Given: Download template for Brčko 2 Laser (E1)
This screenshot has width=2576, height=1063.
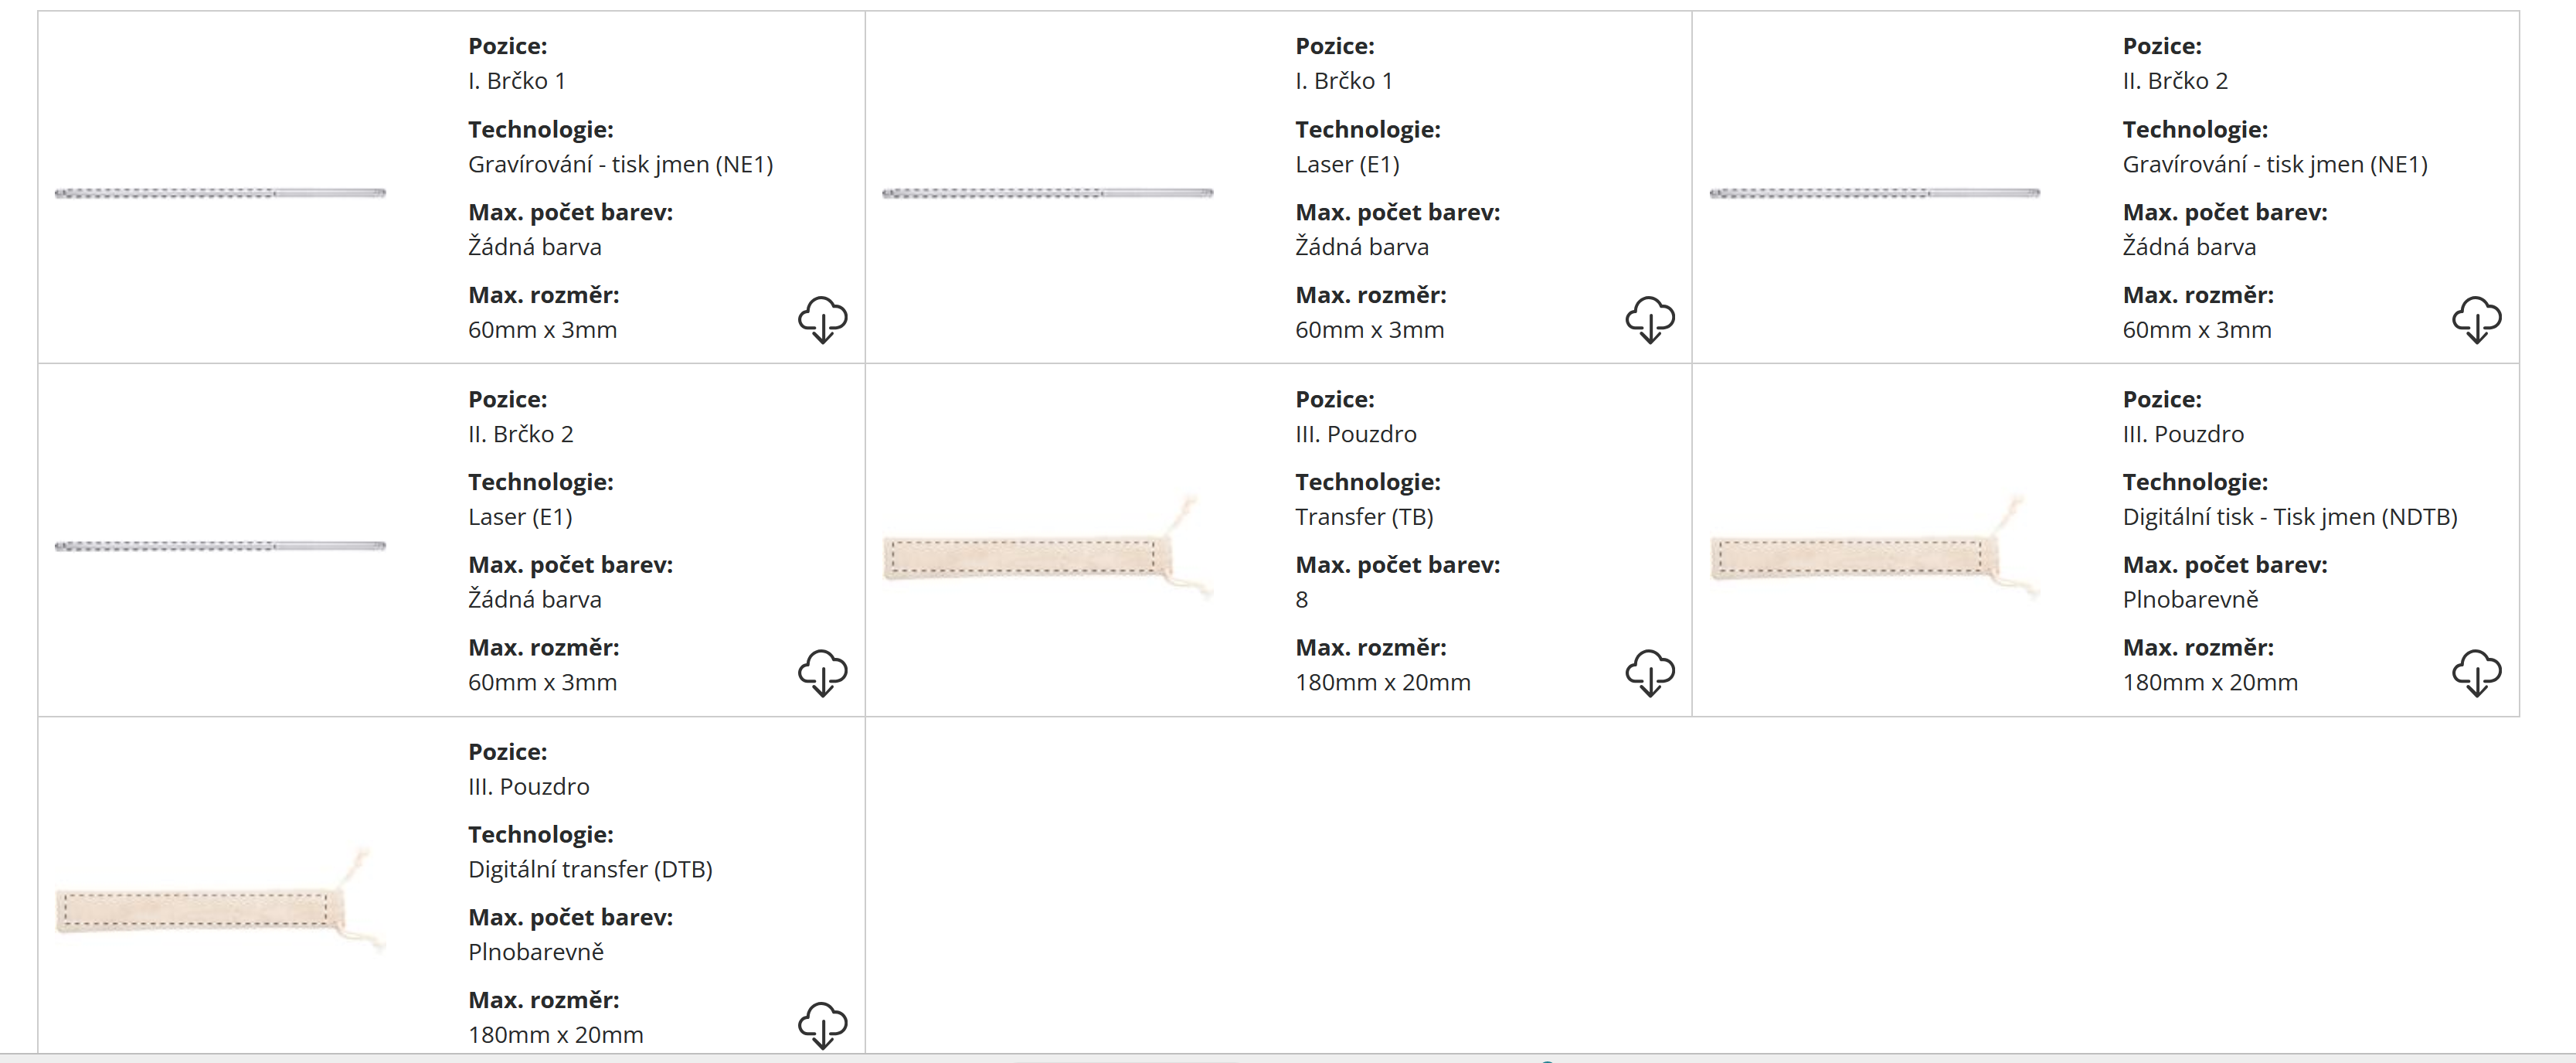Looking at the screenshot, I should (x=822, y=672).
